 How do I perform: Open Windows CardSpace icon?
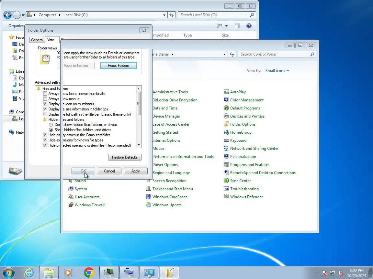pyautogui.click(x=148, y=197)
